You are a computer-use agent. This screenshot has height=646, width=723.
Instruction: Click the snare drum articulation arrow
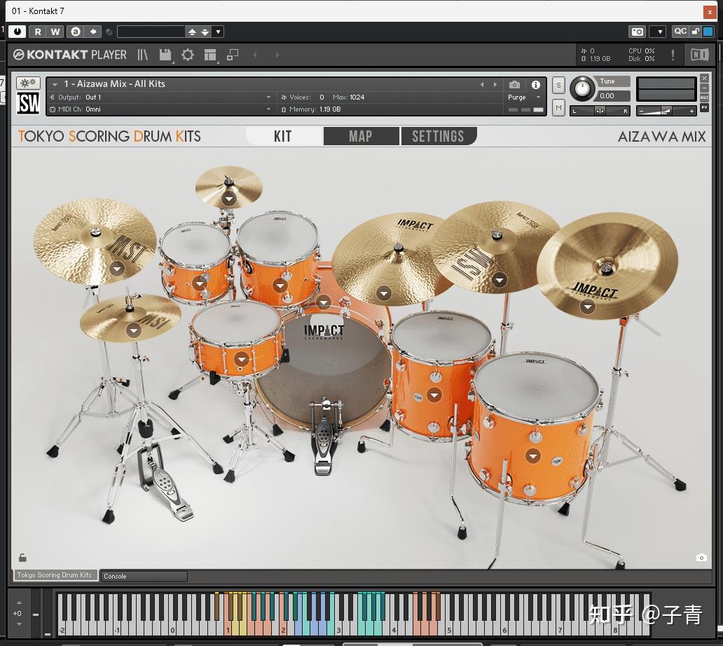pos(241,358)
